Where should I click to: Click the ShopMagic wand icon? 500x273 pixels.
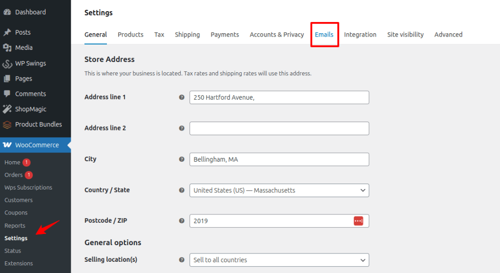point(7,109)
